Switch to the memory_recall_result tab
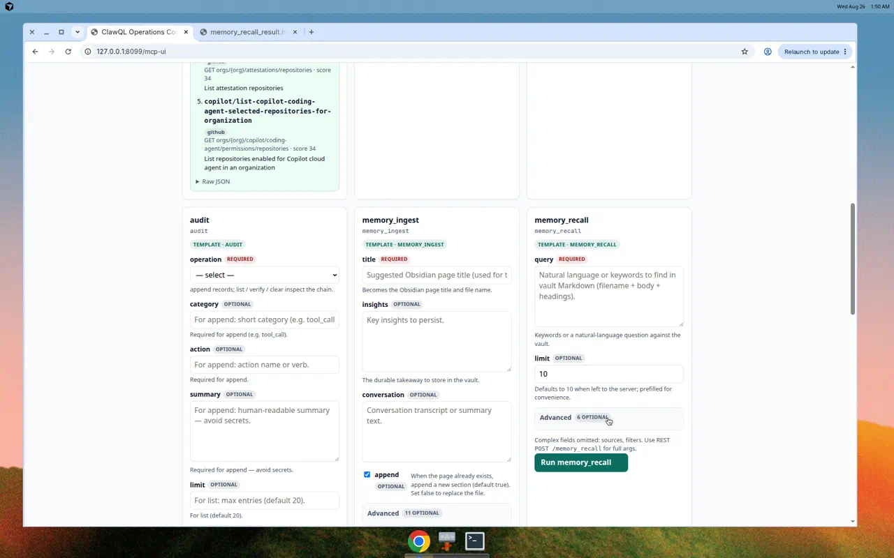The width and height of the screenshot is (894, 558). point(249,32)
